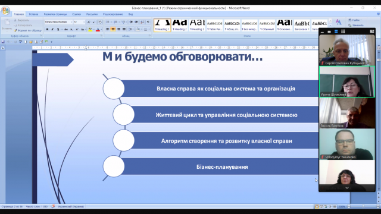
Task: Select Ирина Шумилова video thumbnail
Action: (x=347, y=81)
